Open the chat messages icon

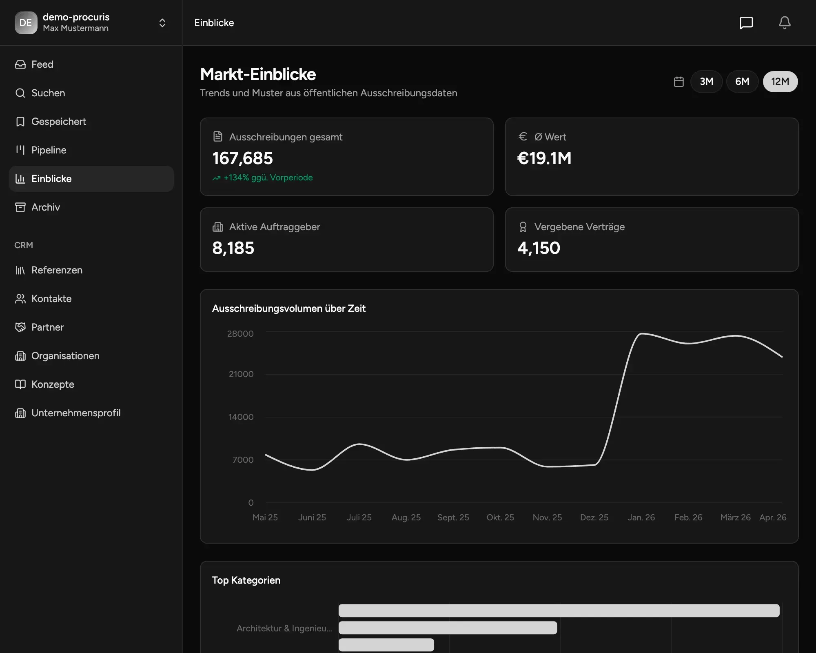coord(746,23)
